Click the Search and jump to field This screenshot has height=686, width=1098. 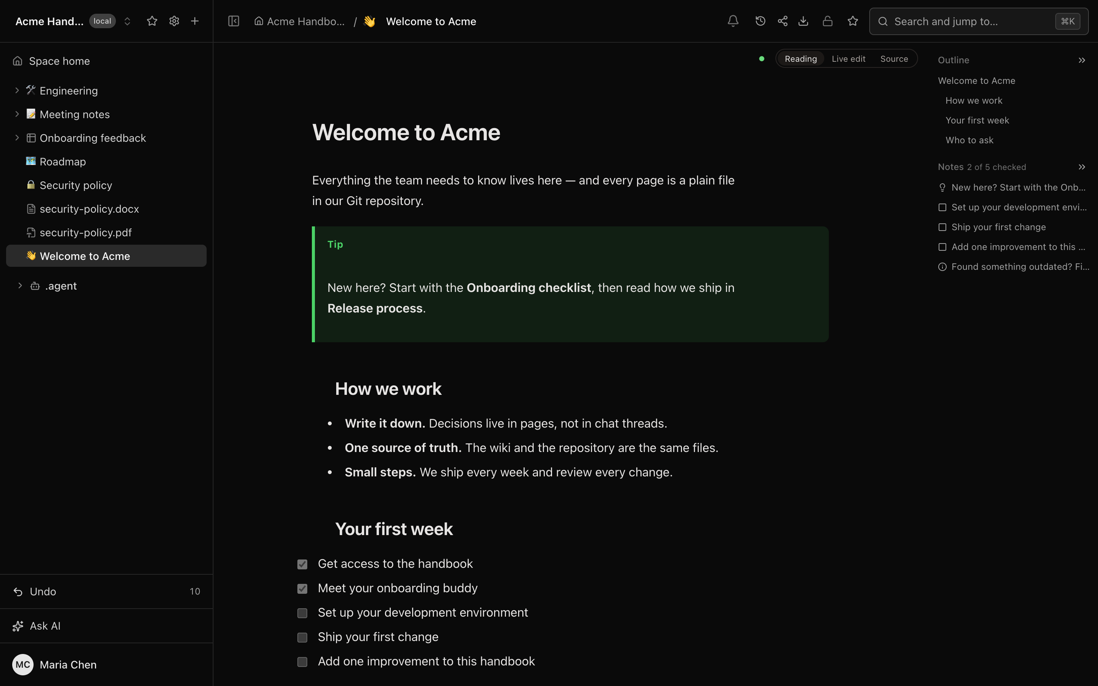(x=979, y=21)
